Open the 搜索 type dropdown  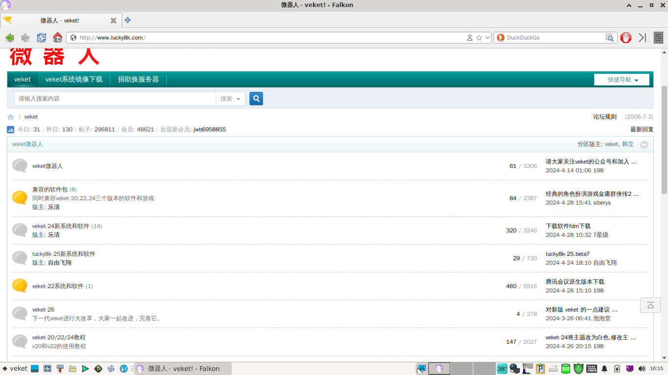[x=230, y=99]
